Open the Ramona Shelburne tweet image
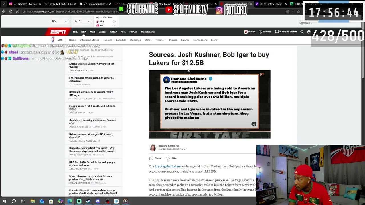This screenshot has height=205, width=365. tap(210, 104)
